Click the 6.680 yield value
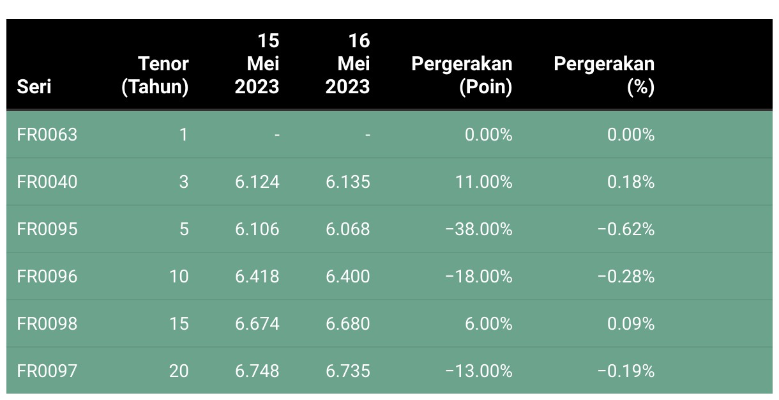The height and width of the screenshot is (400, 779). [x=348, y=323]
